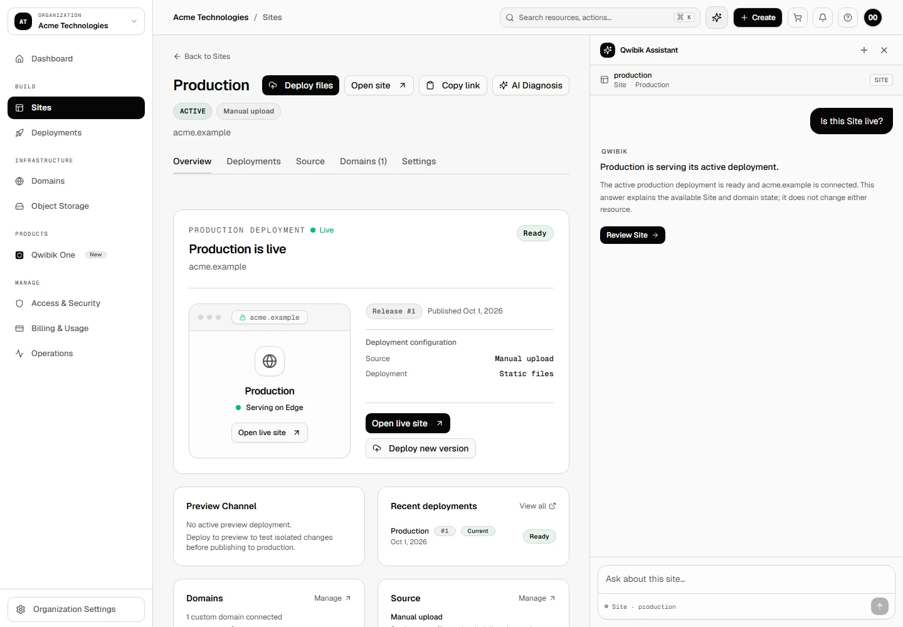Open the Production #1 deployment row
The image size is (903, 627).
click(473, 536)
